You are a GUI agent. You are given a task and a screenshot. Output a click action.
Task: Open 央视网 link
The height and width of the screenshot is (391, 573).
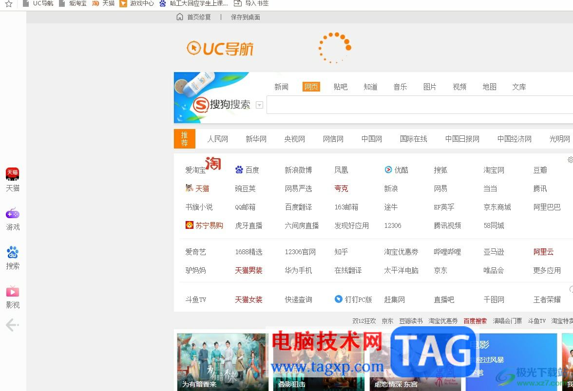[x=294, y=139]
